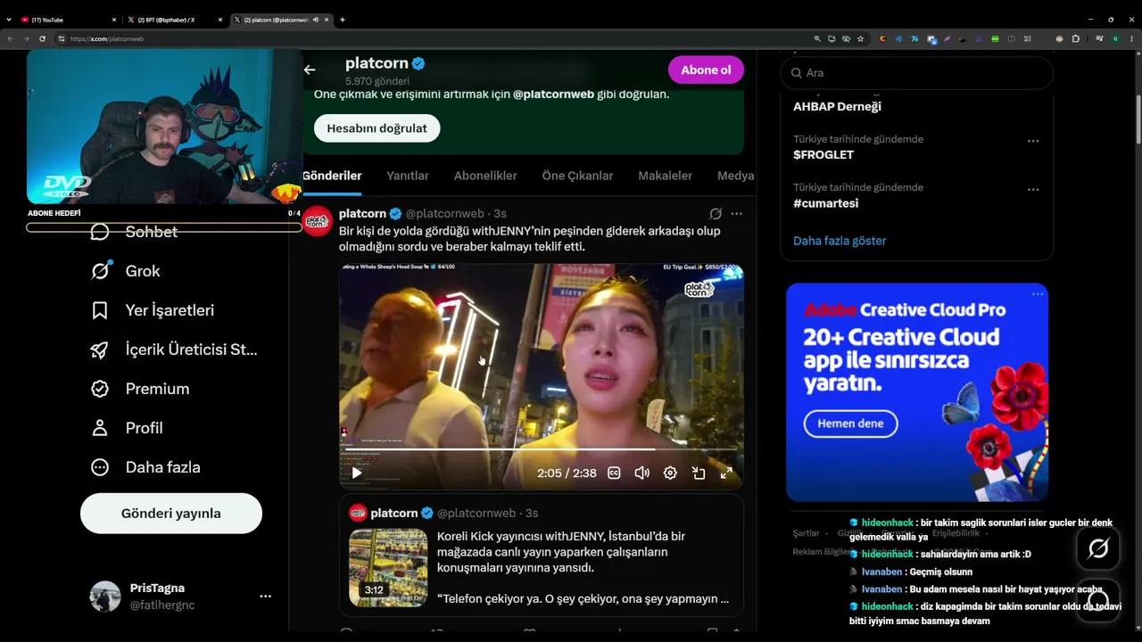Viewport: 1142px width, 642px height.
Task: Open Grok from the left sidebar
Action: [x=125, y=271]
